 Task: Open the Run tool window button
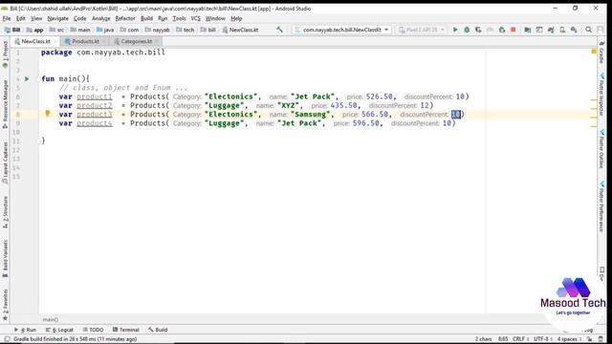tap(26, 330)
